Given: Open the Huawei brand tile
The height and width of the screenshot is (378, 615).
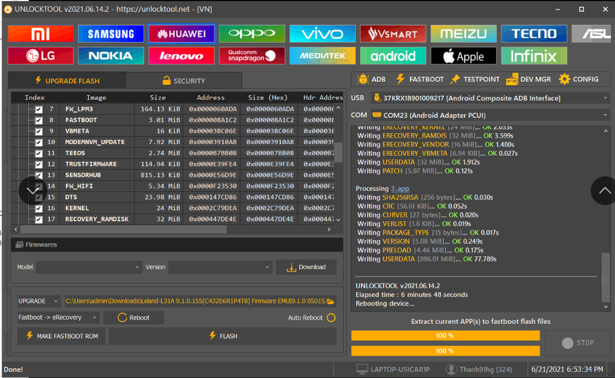Looking at the screenshot, I should pos(182,34).
